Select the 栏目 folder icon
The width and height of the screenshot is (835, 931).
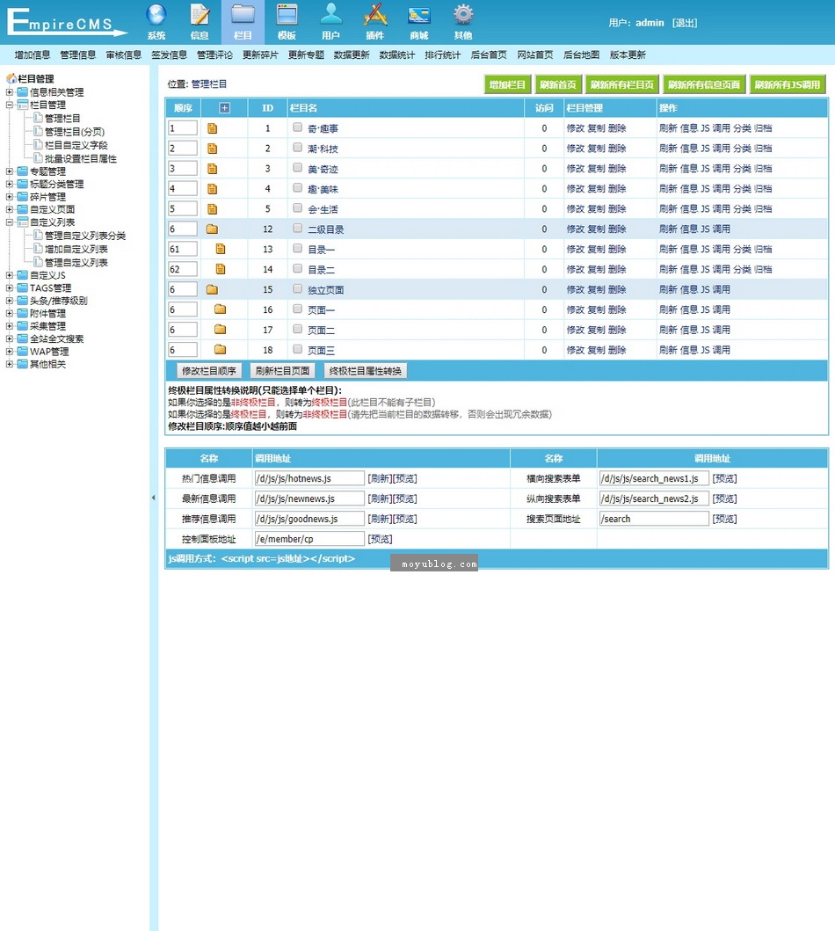[243, 15]
